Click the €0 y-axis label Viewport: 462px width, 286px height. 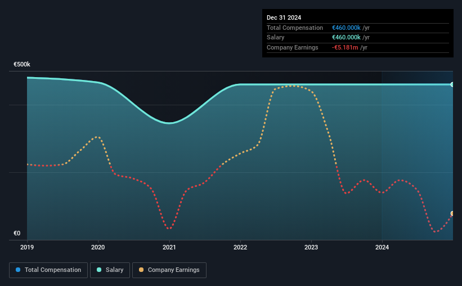17,233
